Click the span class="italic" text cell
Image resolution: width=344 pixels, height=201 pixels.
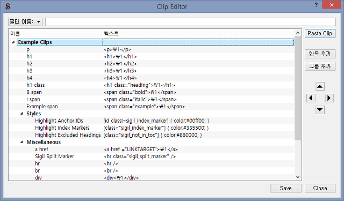(140, 99)
